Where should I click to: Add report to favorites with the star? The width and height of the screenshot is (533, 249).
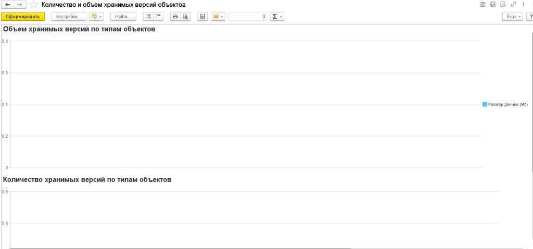point(34,5)
